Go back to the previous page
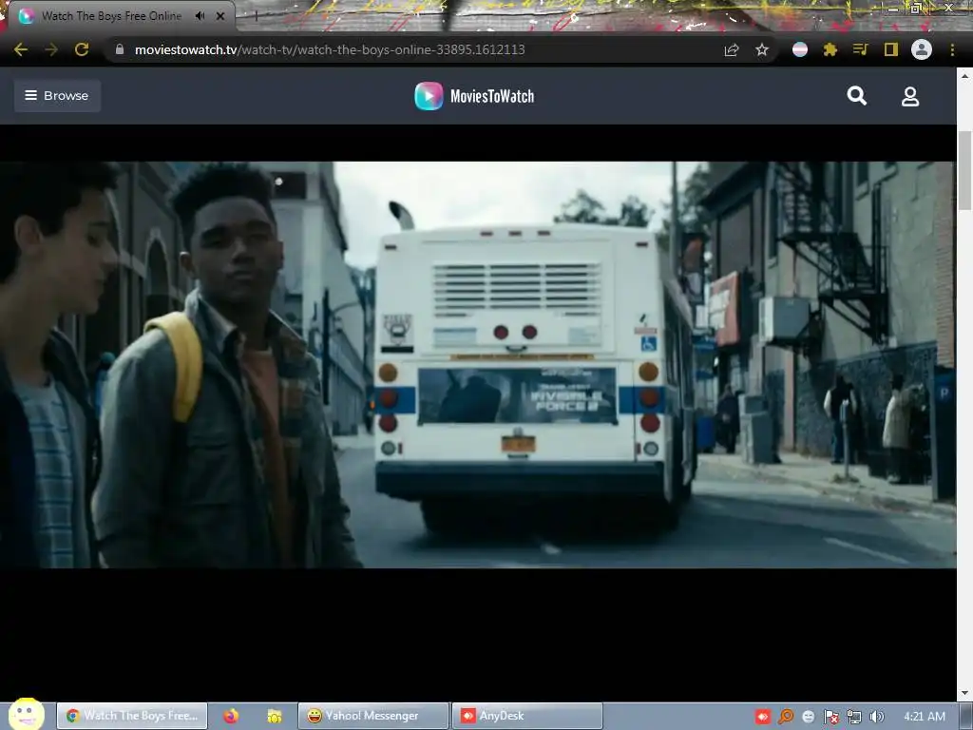973x730 pixels. click(21, 49)
